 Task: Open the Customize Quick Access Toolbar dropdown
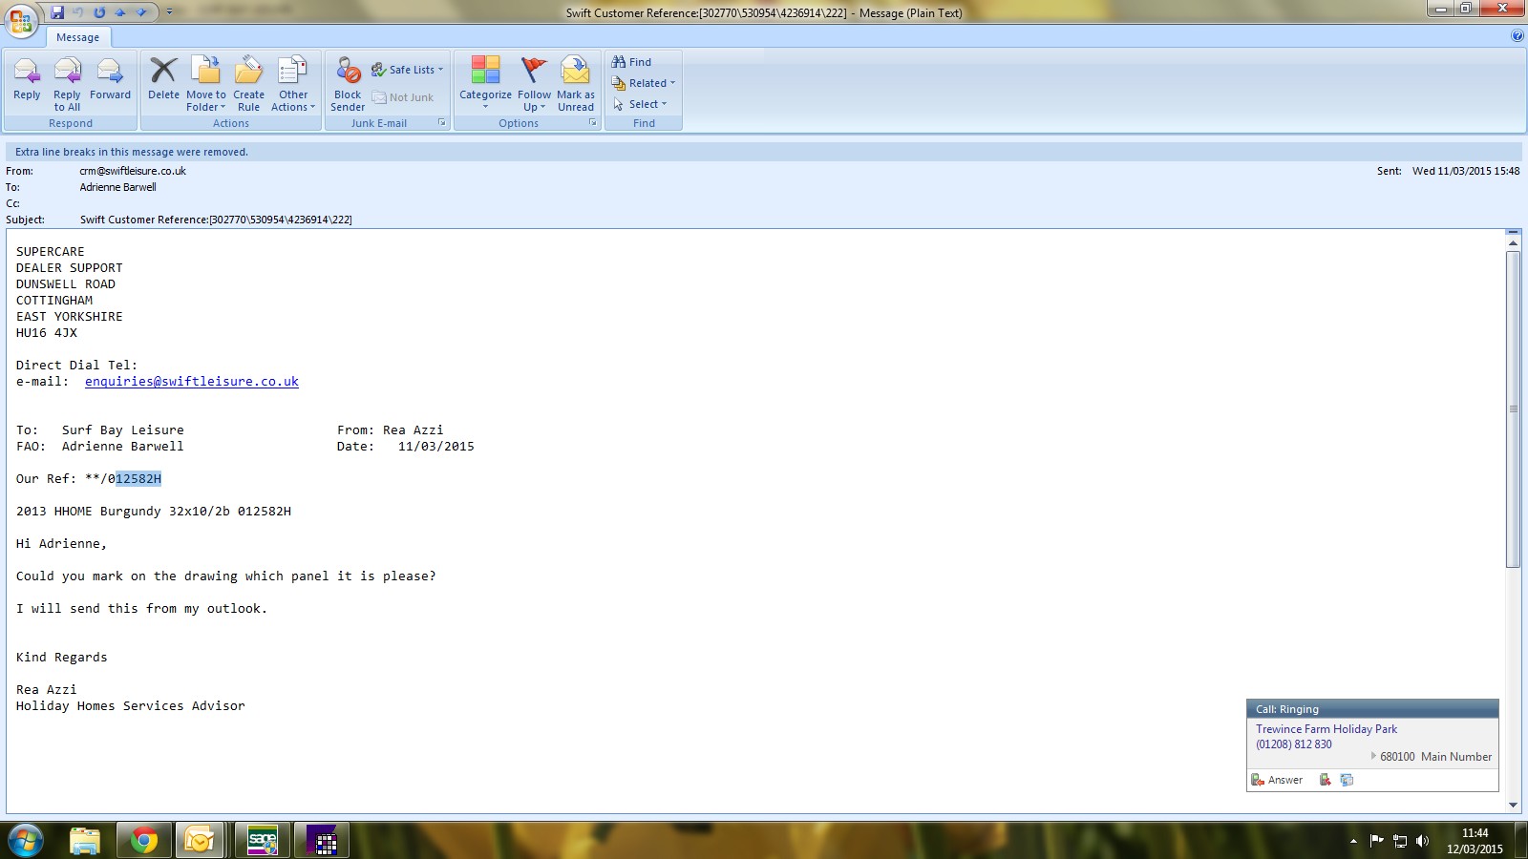click(169, 12)
